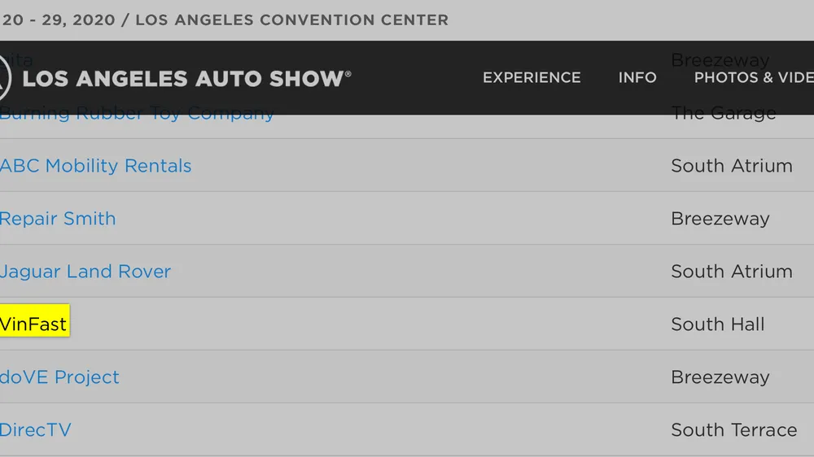Viewport: 814px width, 457px height.
Task: Open the Repair Smith exhibitor link
Action: pos(58,219)
